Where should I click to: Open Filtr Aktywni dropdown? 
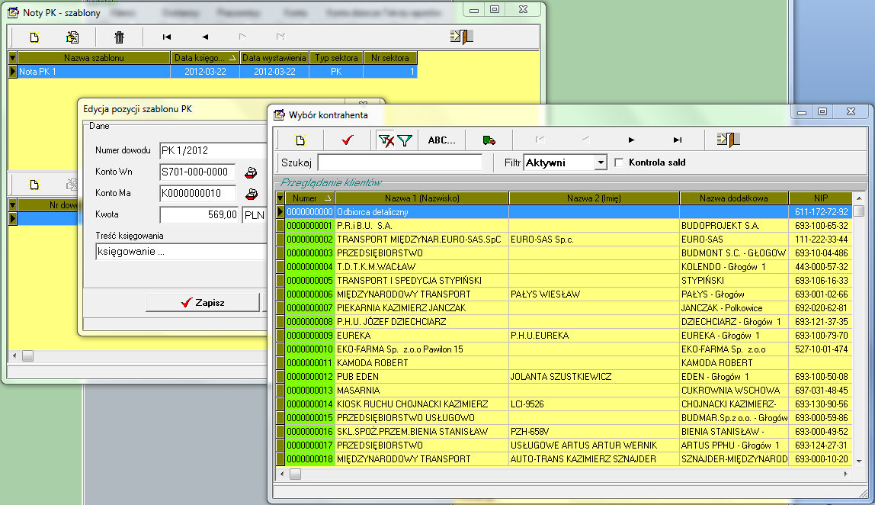coord(601,162)
